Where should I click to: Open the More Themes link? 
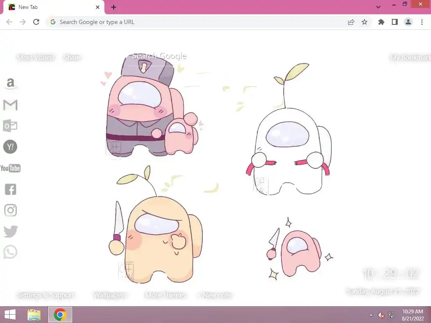coord(166,295)
